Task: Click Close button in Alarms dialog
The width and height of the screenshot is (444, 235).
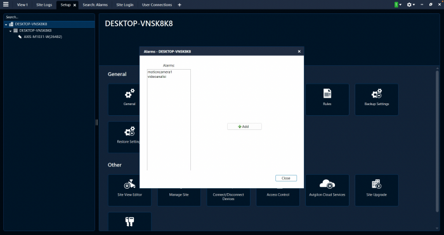Action: (286, 178)
